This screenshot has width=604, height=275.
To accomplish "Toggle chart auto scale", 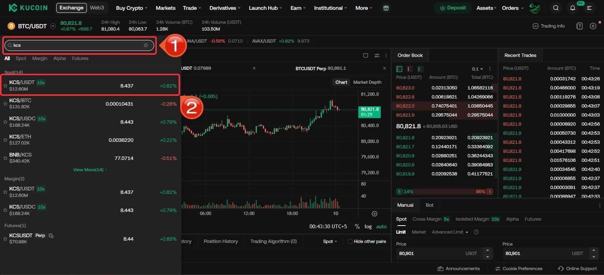I will click(x=381, y=226).
